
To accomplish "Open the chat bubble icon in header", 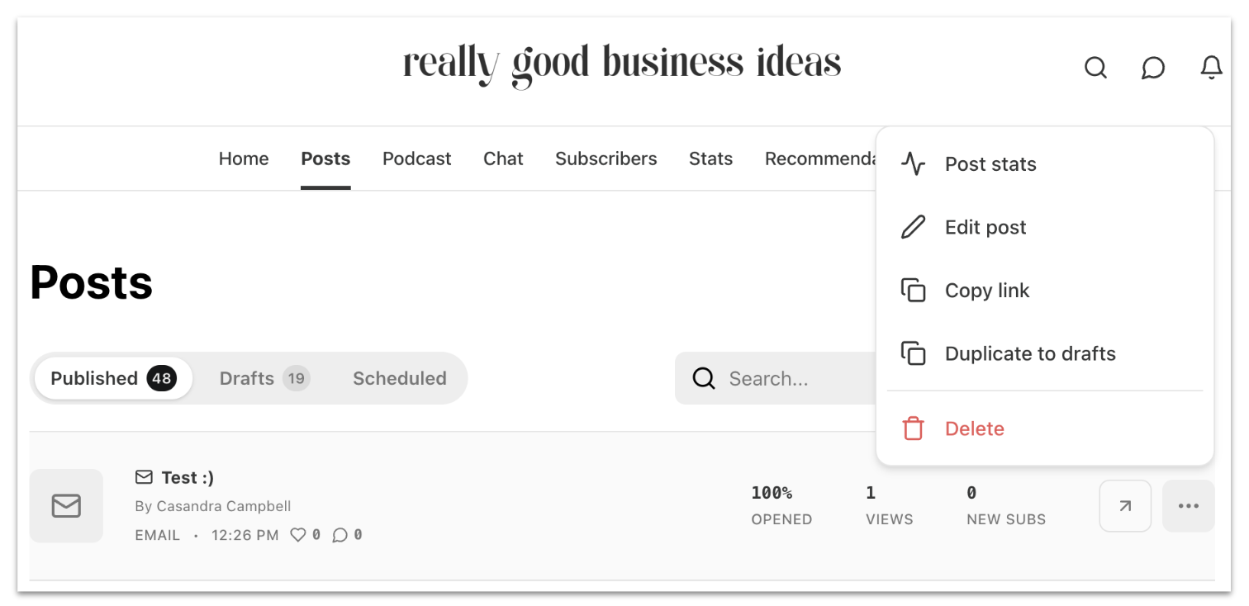I will [x=1153, y=68].
